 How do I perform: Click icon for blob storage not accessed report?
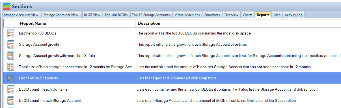click(x=11, y=67)
